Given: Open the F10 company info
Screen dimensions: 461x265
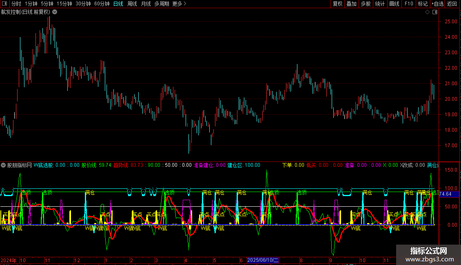Looking at the screenshot, I should point(409,4).
